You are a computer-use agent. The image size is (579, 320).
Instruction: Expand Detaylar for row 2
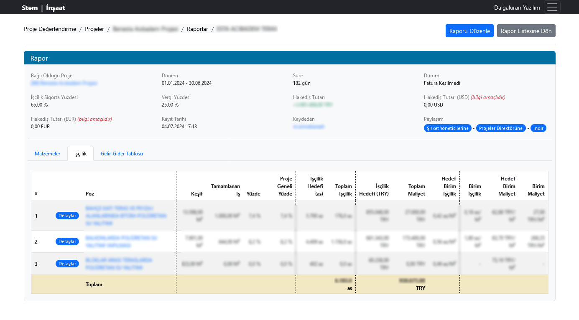[67, 241]
